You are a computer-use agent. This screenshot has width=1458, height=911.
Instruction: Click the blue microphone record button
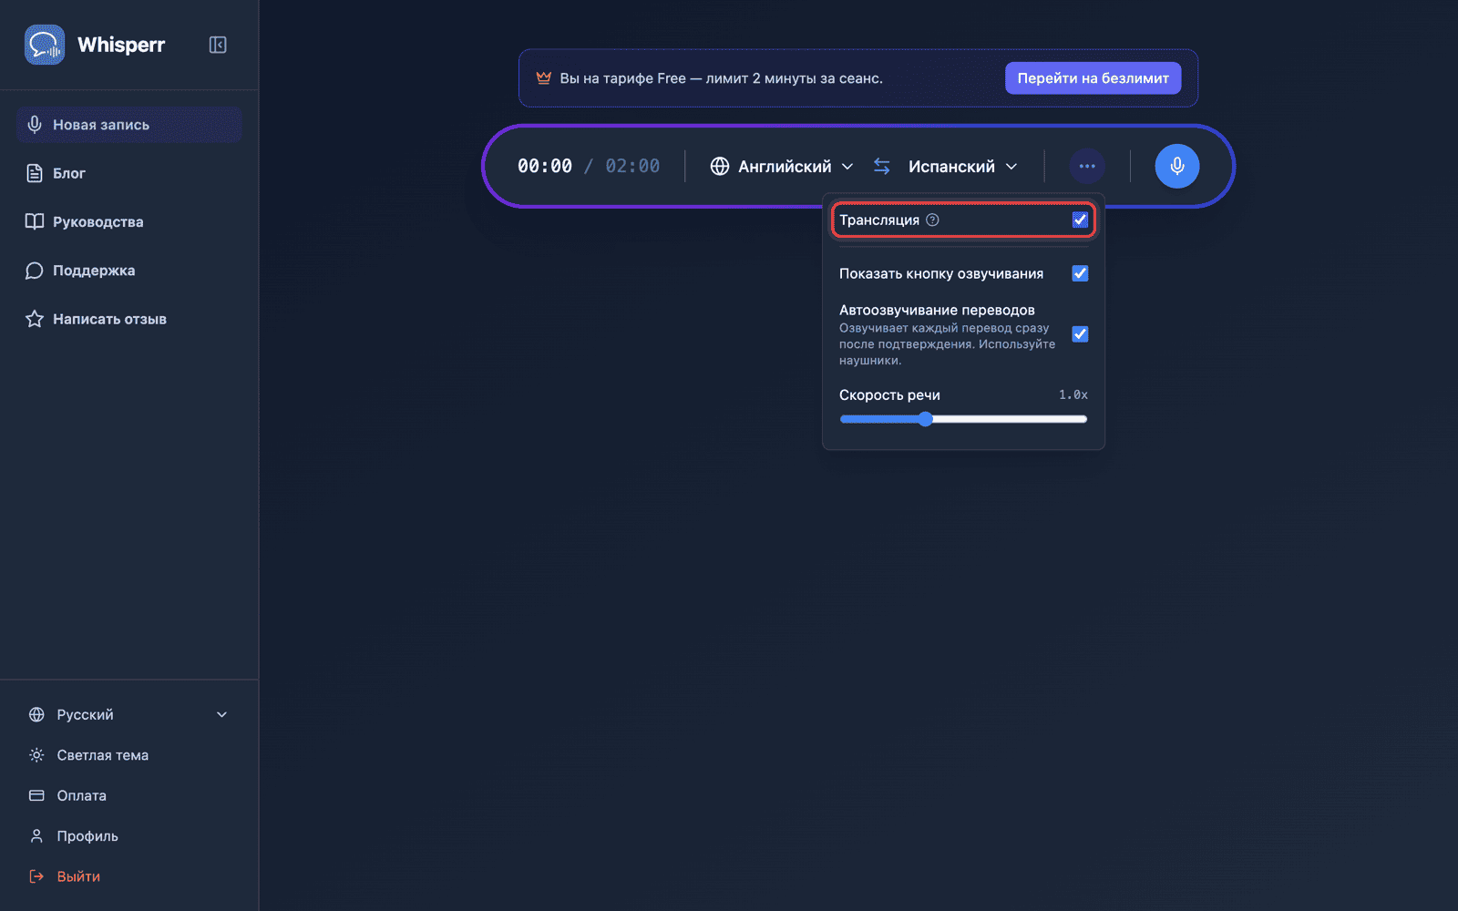(1176, 166)
